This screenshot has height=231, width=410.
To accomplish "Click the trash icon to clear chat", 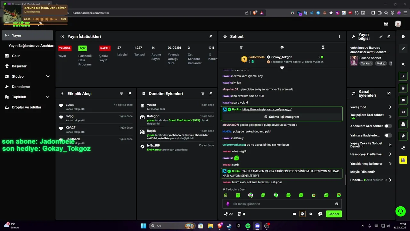I will pos(241,47).
